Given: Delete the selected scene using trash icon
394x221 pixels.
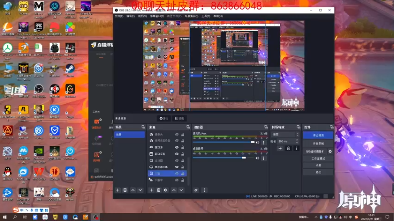Looking at the screenshot, I should point(125,190).
